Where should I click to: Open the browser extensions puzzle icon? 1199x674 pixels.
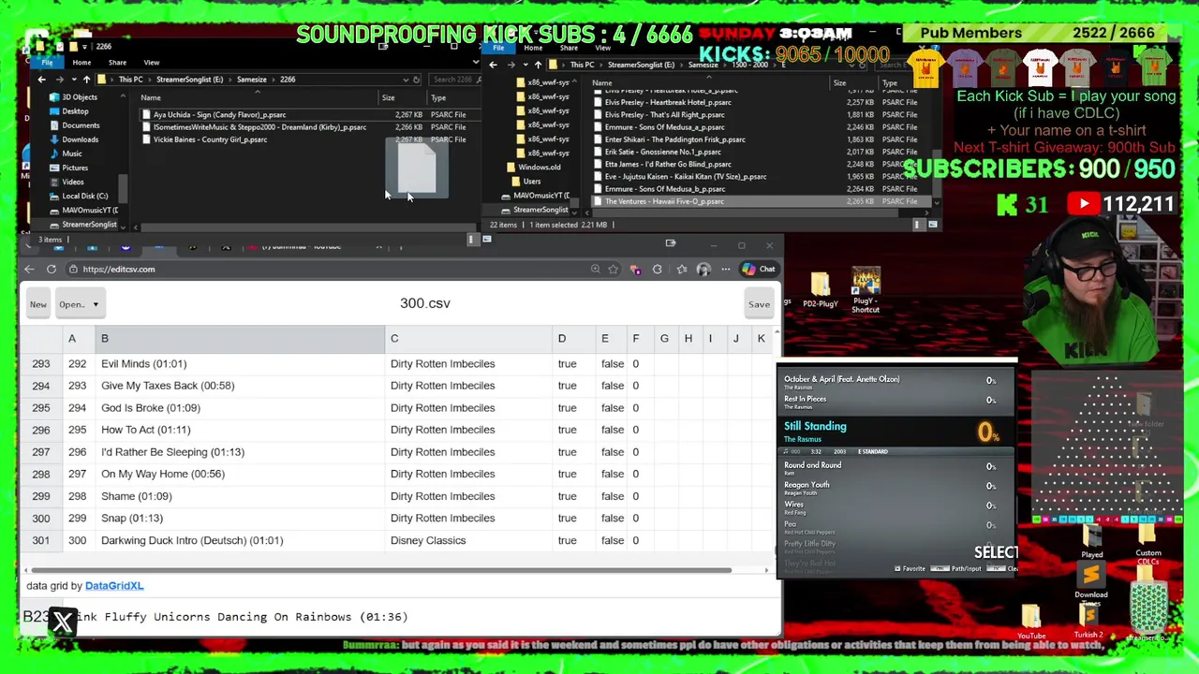pos(658,270)
